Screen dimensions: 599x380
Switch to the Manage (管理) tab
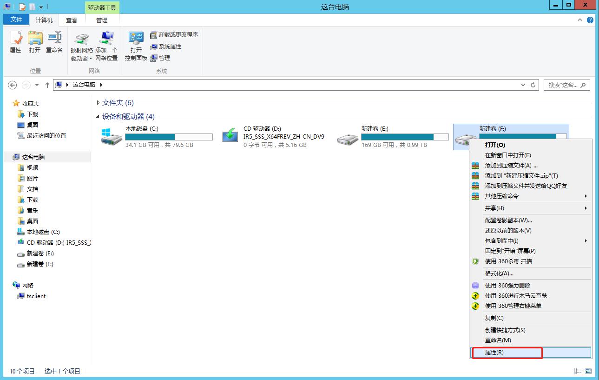(102, 20)
